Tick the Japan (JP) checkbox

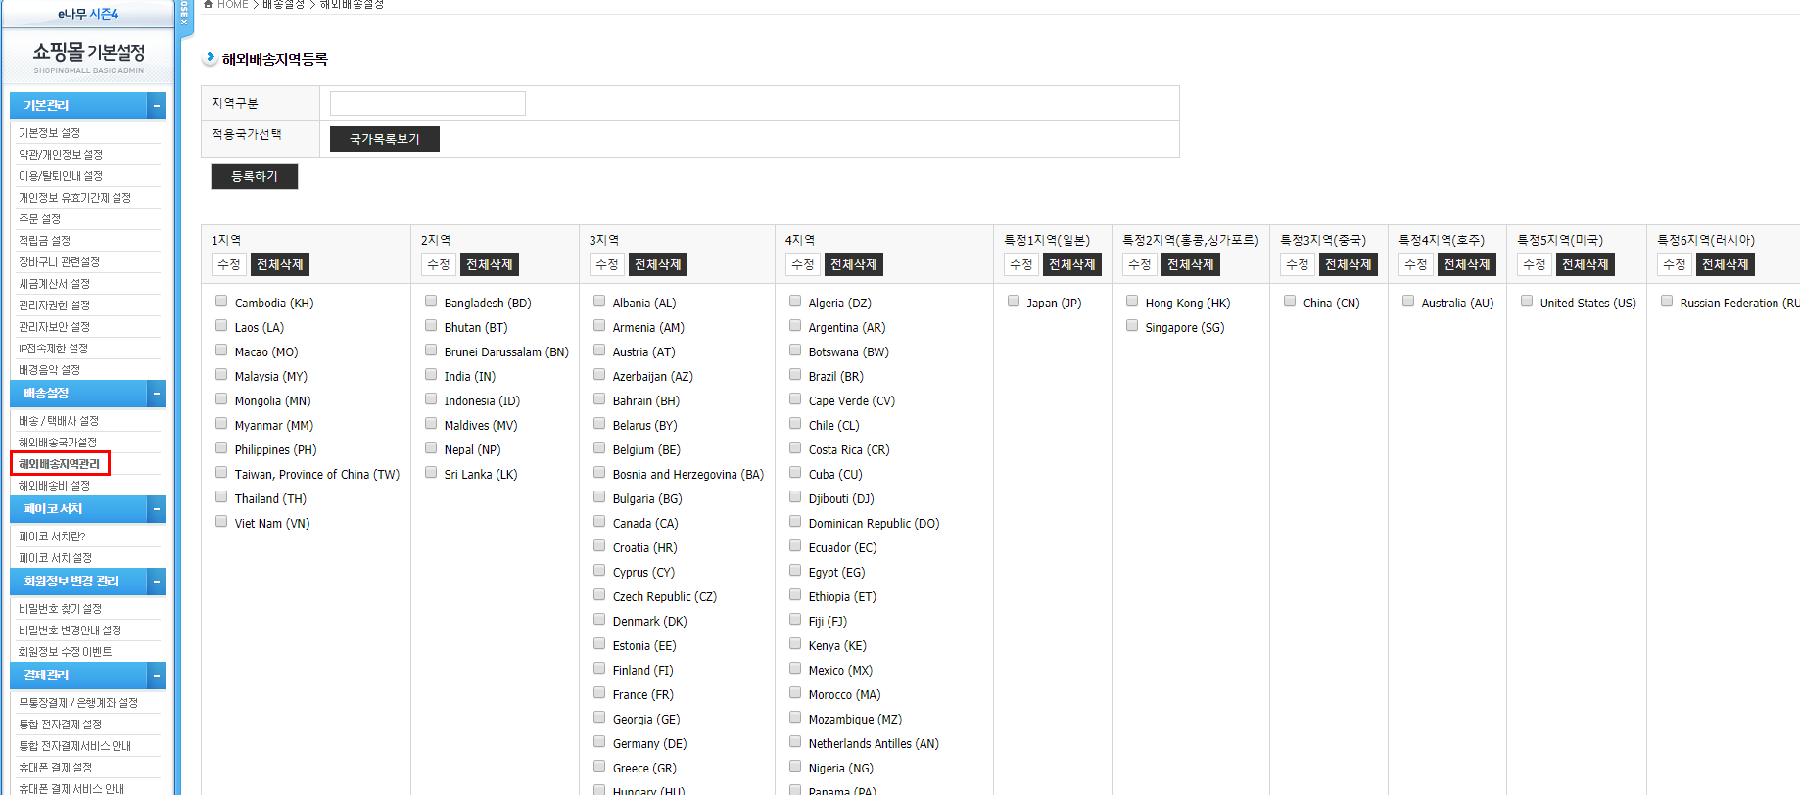click(1014, 302)
